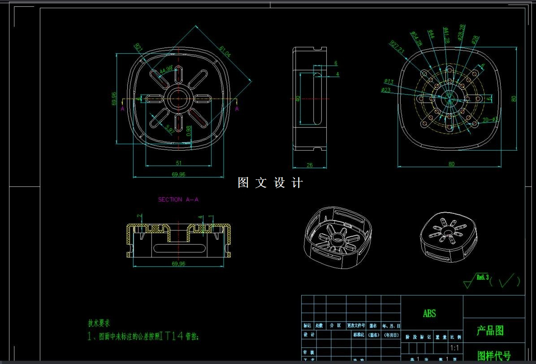The width and height of the screenshot is (536, 364).
Task: Select the 更改文件号 header cell
Action: (356, 325)
